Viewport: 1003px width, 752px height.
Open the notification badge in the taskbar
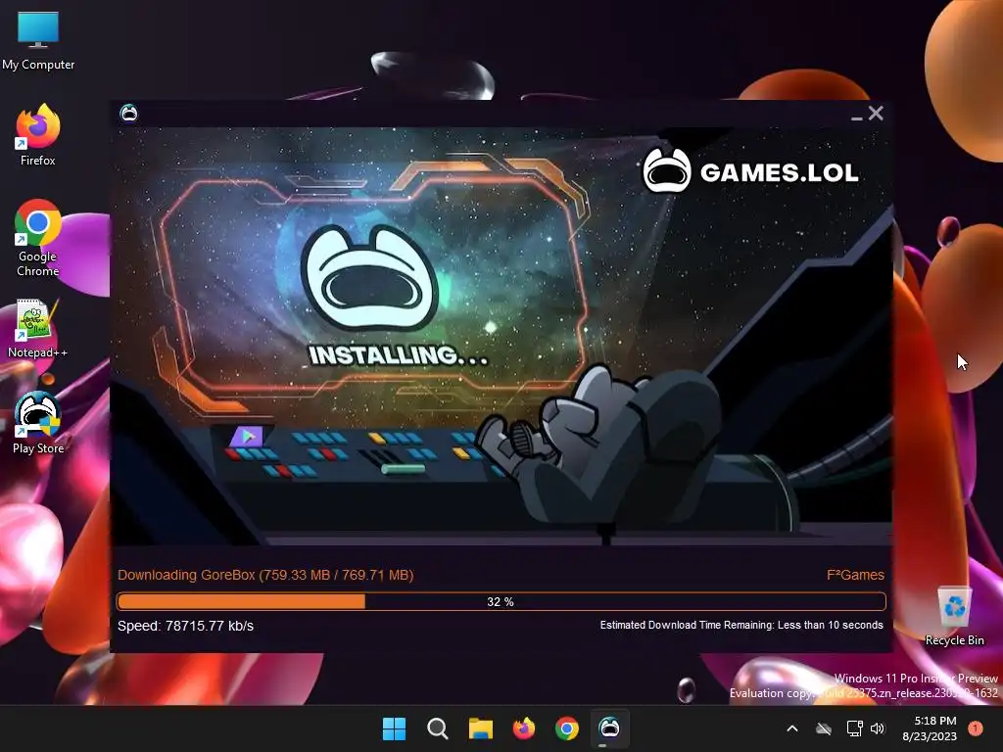(x=976, y=728)
